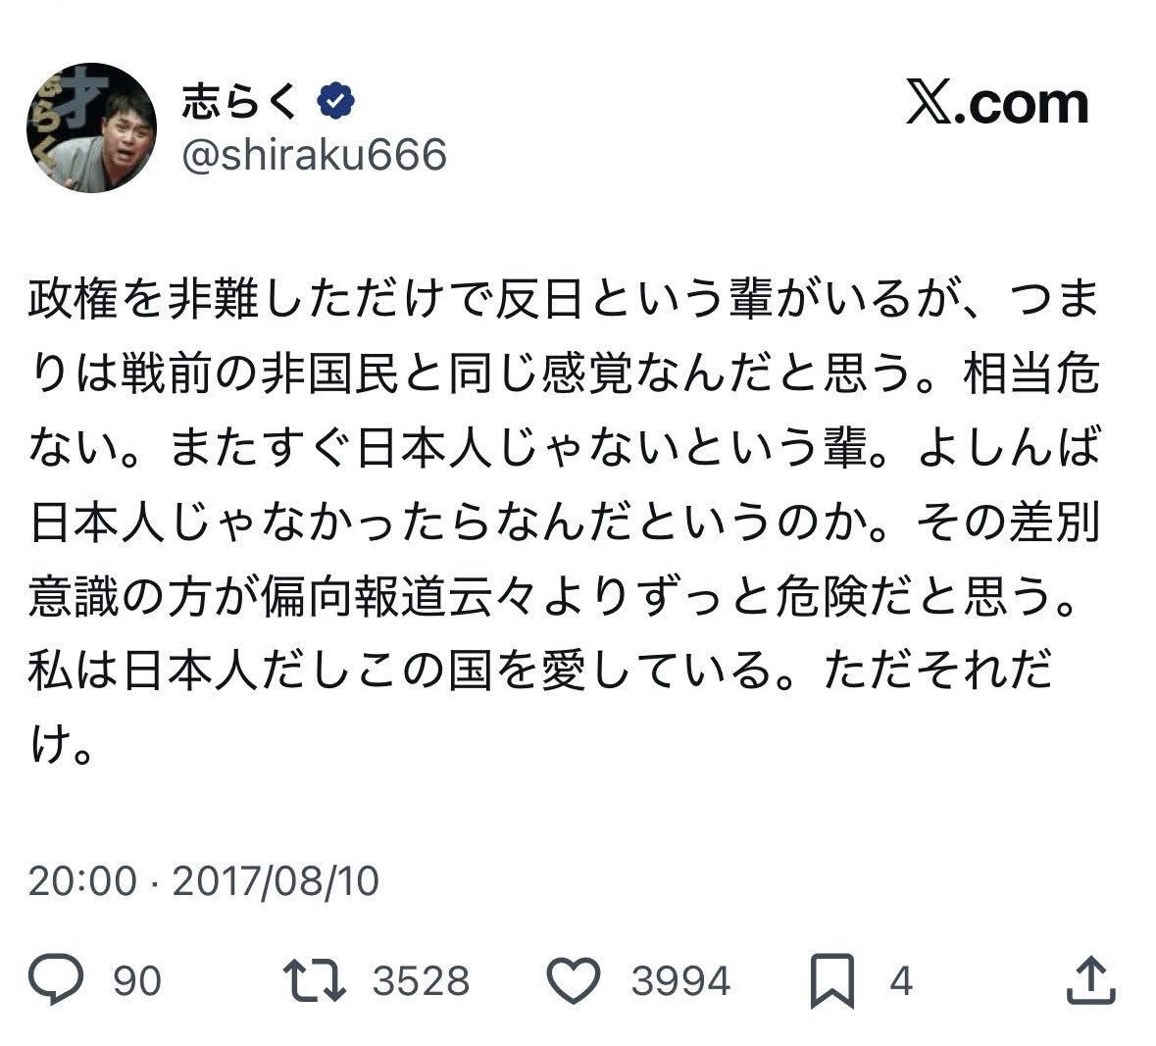This screenshot has width=1156, height=1046.
Task: Click the 2017/08/10 date
Action: tap(276, 880)
